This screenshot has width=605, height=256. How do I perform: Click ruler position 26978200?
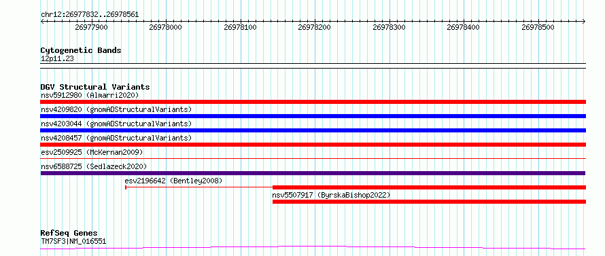click(315, 27)
